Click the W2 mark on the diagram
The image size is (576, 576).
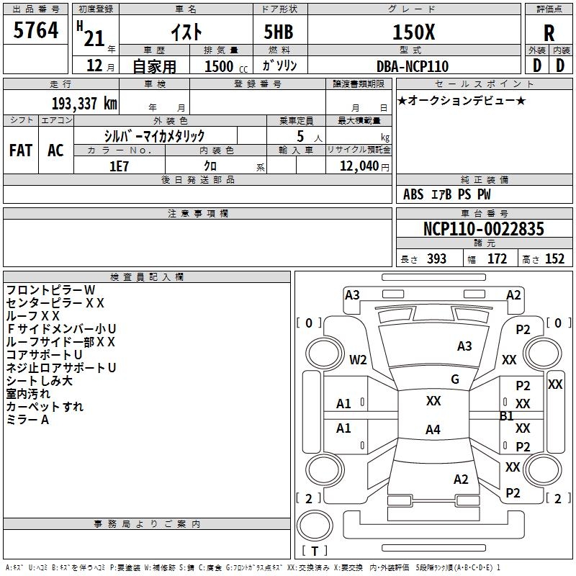(358, 359)
